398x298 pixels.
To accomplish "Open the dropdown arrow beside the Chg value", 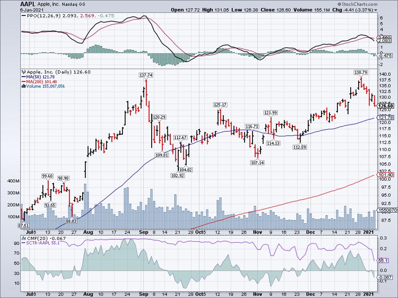I will (376, 10).
